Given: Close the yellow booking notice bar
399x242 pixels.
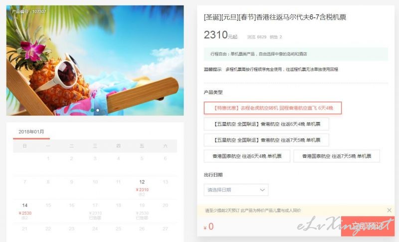Looking at the screenshot, I should pyautogui.click(x=389, y=210).
